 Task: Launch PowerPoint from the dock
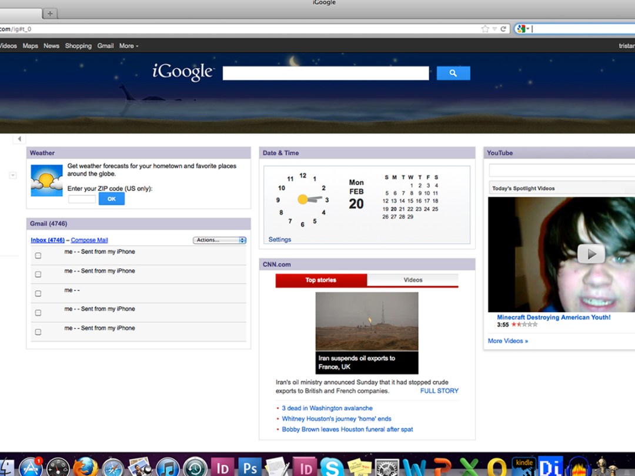[442, 468]
